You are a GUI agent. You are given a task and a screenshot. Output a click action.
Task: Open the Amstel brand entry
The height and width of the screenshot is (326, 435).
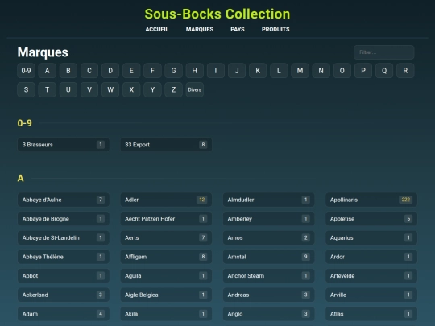pos(269,257)
